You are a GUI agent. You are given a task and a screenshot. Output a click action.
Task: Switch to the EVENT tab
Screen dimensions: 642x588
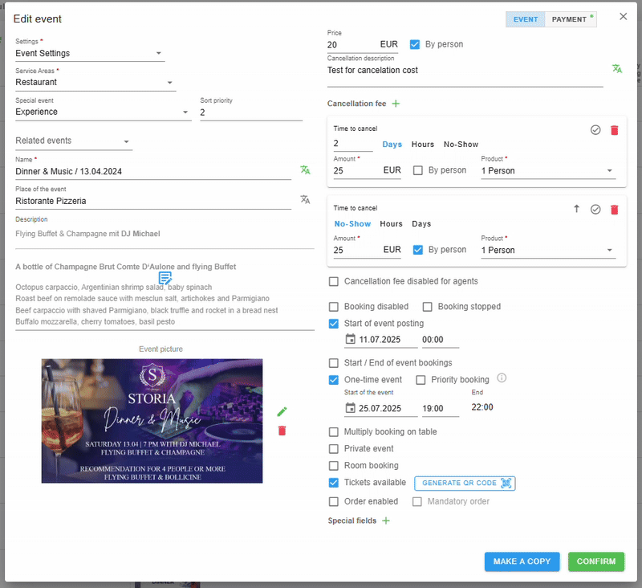point(526,19)
